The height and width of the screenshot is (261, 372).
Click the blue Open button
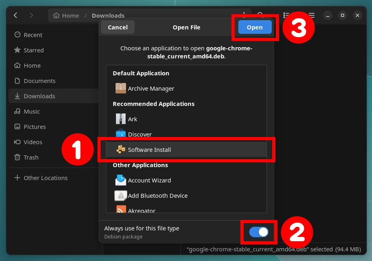coord(255,27)
